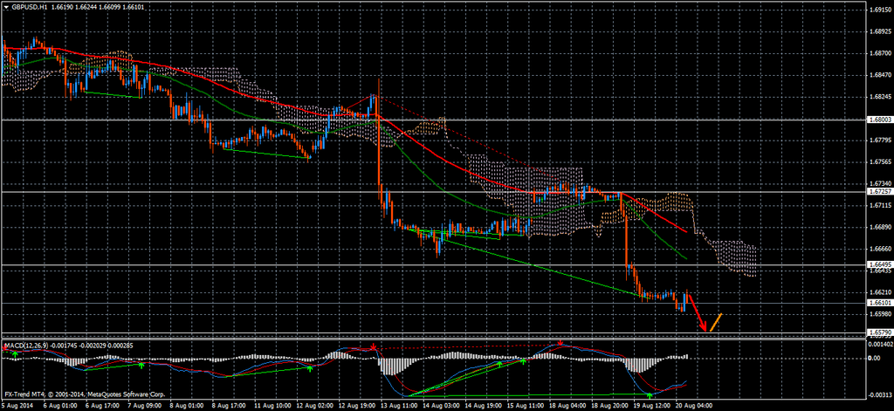The width and height of the screenshot is (894, 411).
Task: Click the 20 Aug 04:00 time label
Action: pyautogui.click(x=694, y=406)
